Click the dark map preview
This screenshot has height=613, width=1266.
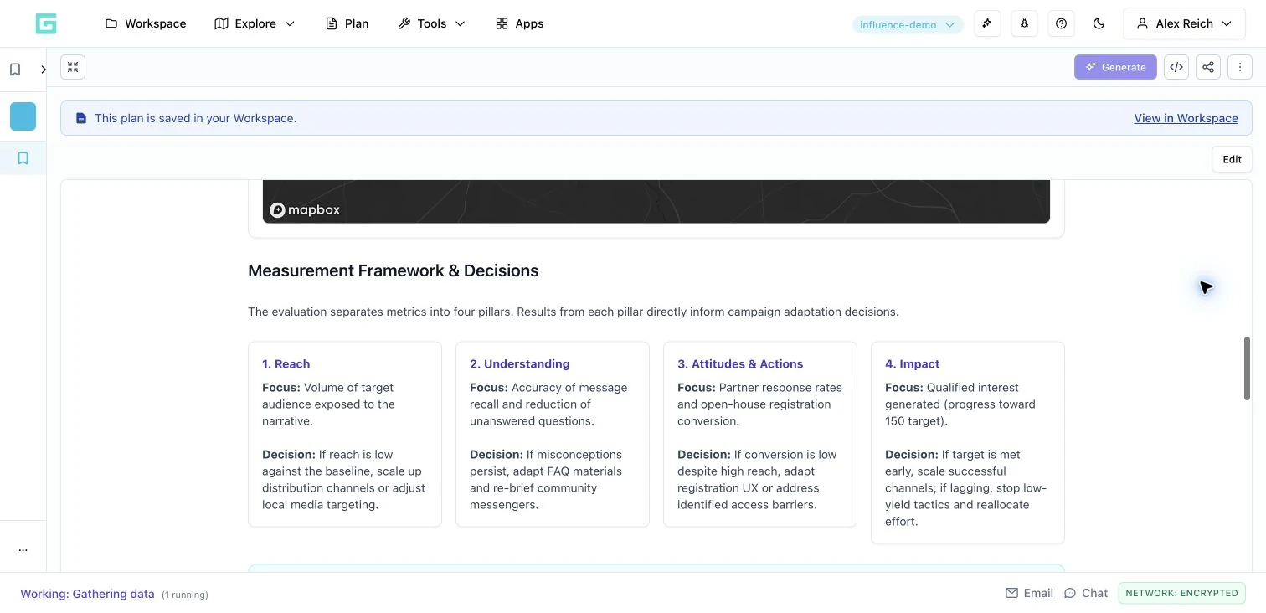coord(656,202)
